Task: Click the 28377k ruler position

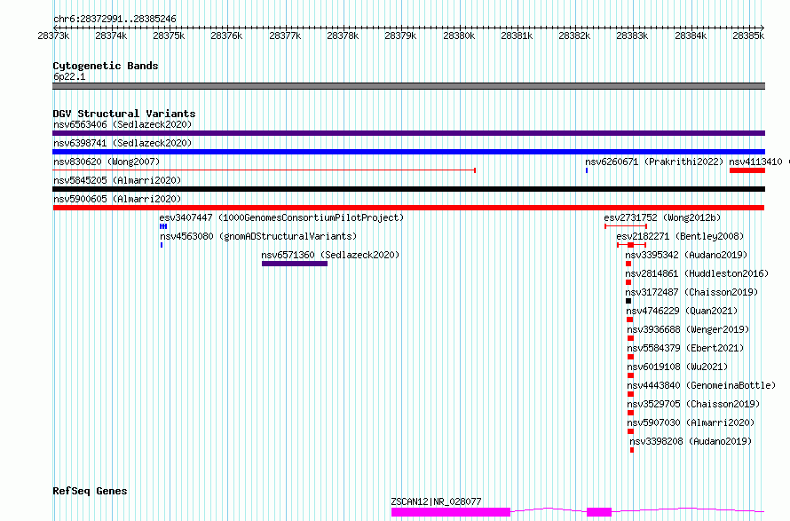Action: pos(285,36)
